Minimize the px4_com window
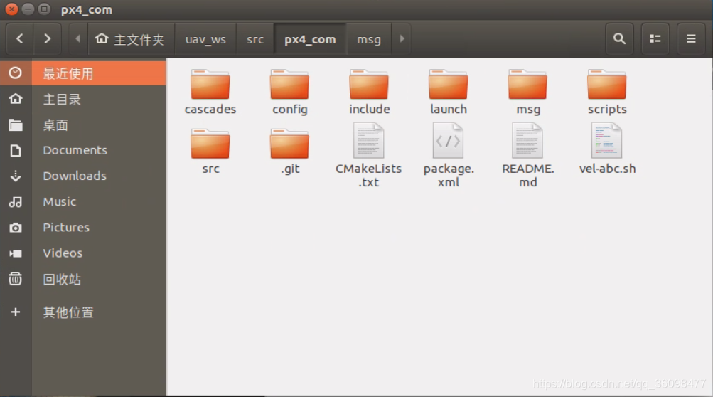 pyautogui.click(x=28, y=9)
